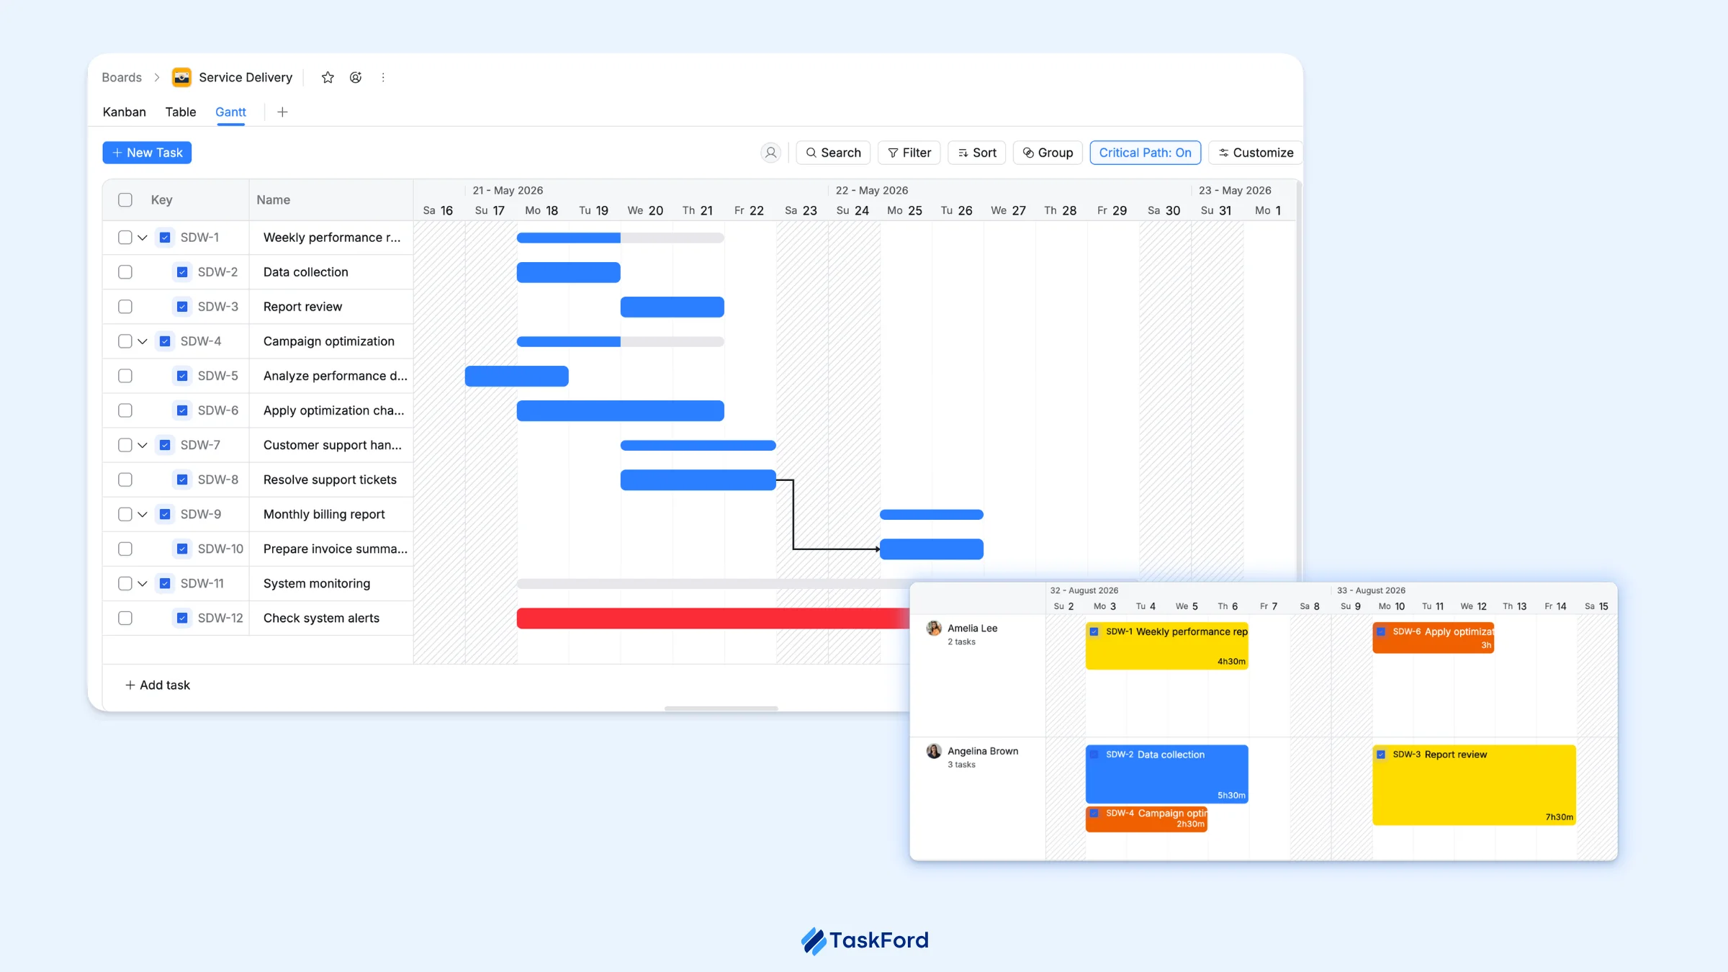Click the SDW-1 progress bar
This screenshot has height=972, width=1728.
tap(621, 238)
